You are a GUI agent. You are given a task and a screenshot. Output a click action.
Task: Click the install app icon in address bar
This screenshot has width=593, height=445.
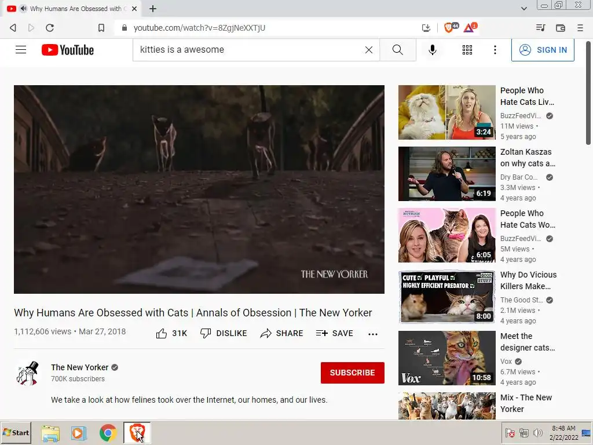coord(426,28)
